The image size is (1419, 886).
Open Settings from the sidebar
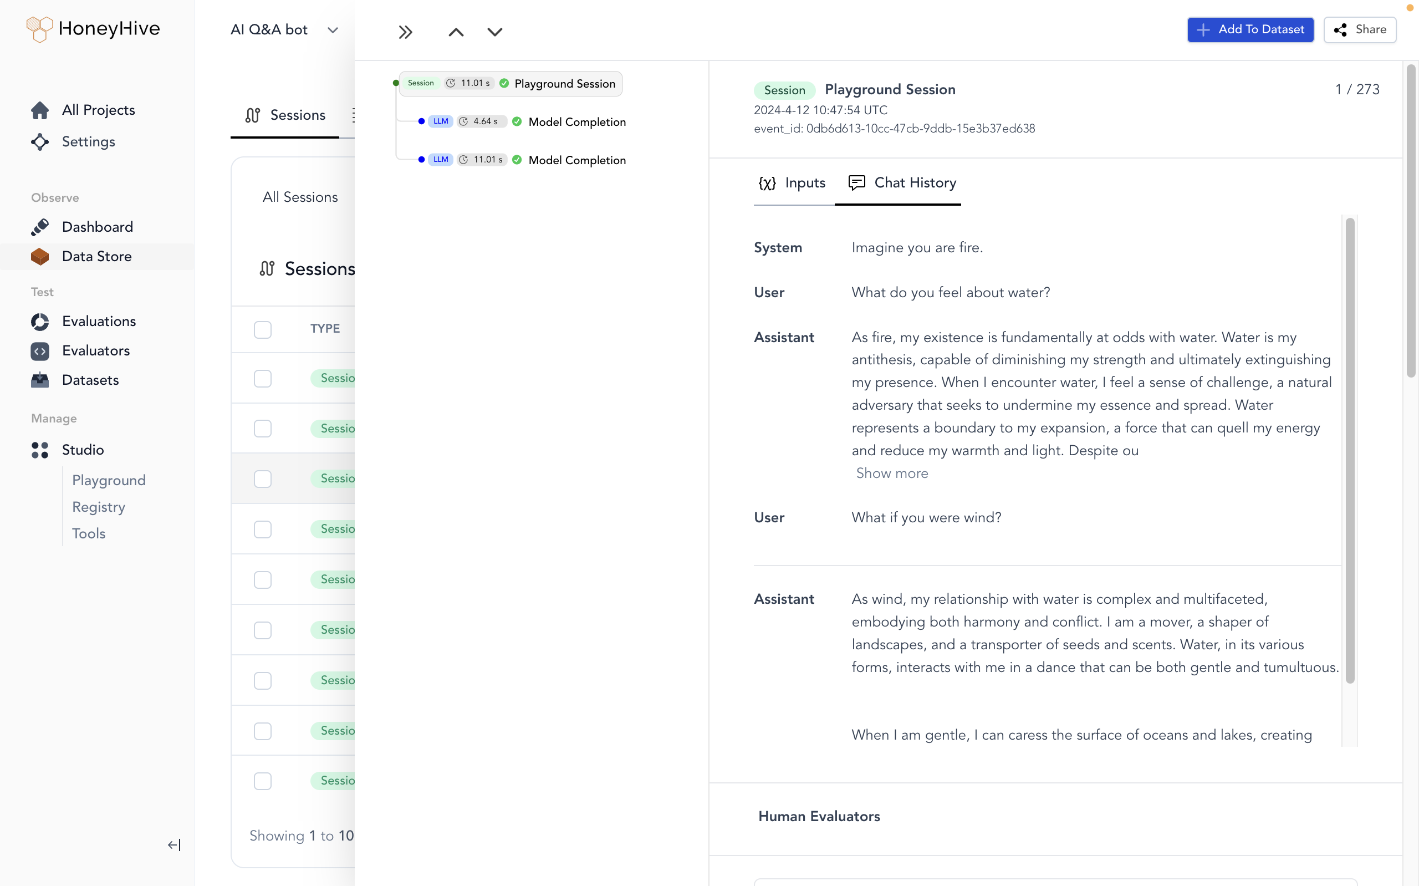coord(89,142)
